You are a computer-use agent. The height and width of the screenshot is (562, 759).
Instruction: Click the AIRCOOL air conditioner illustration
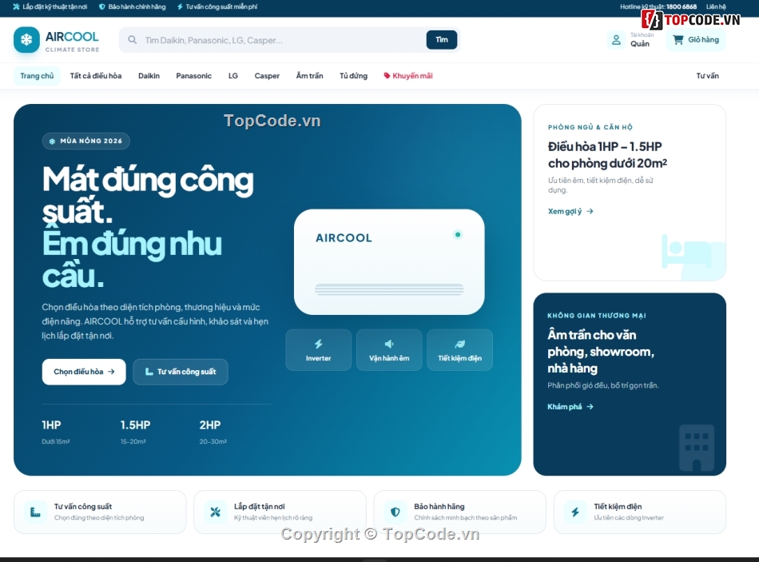point(389,262)
